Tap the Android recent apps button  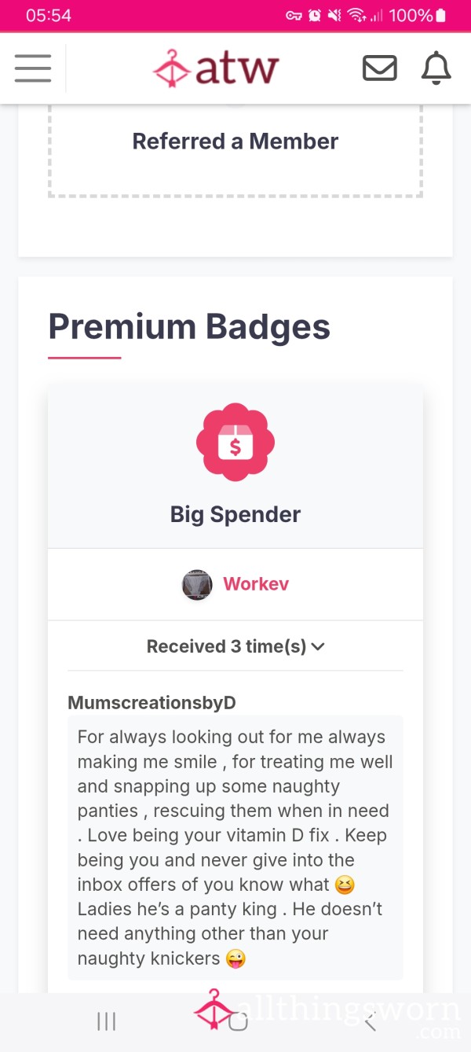click(x=106, y=1021)
